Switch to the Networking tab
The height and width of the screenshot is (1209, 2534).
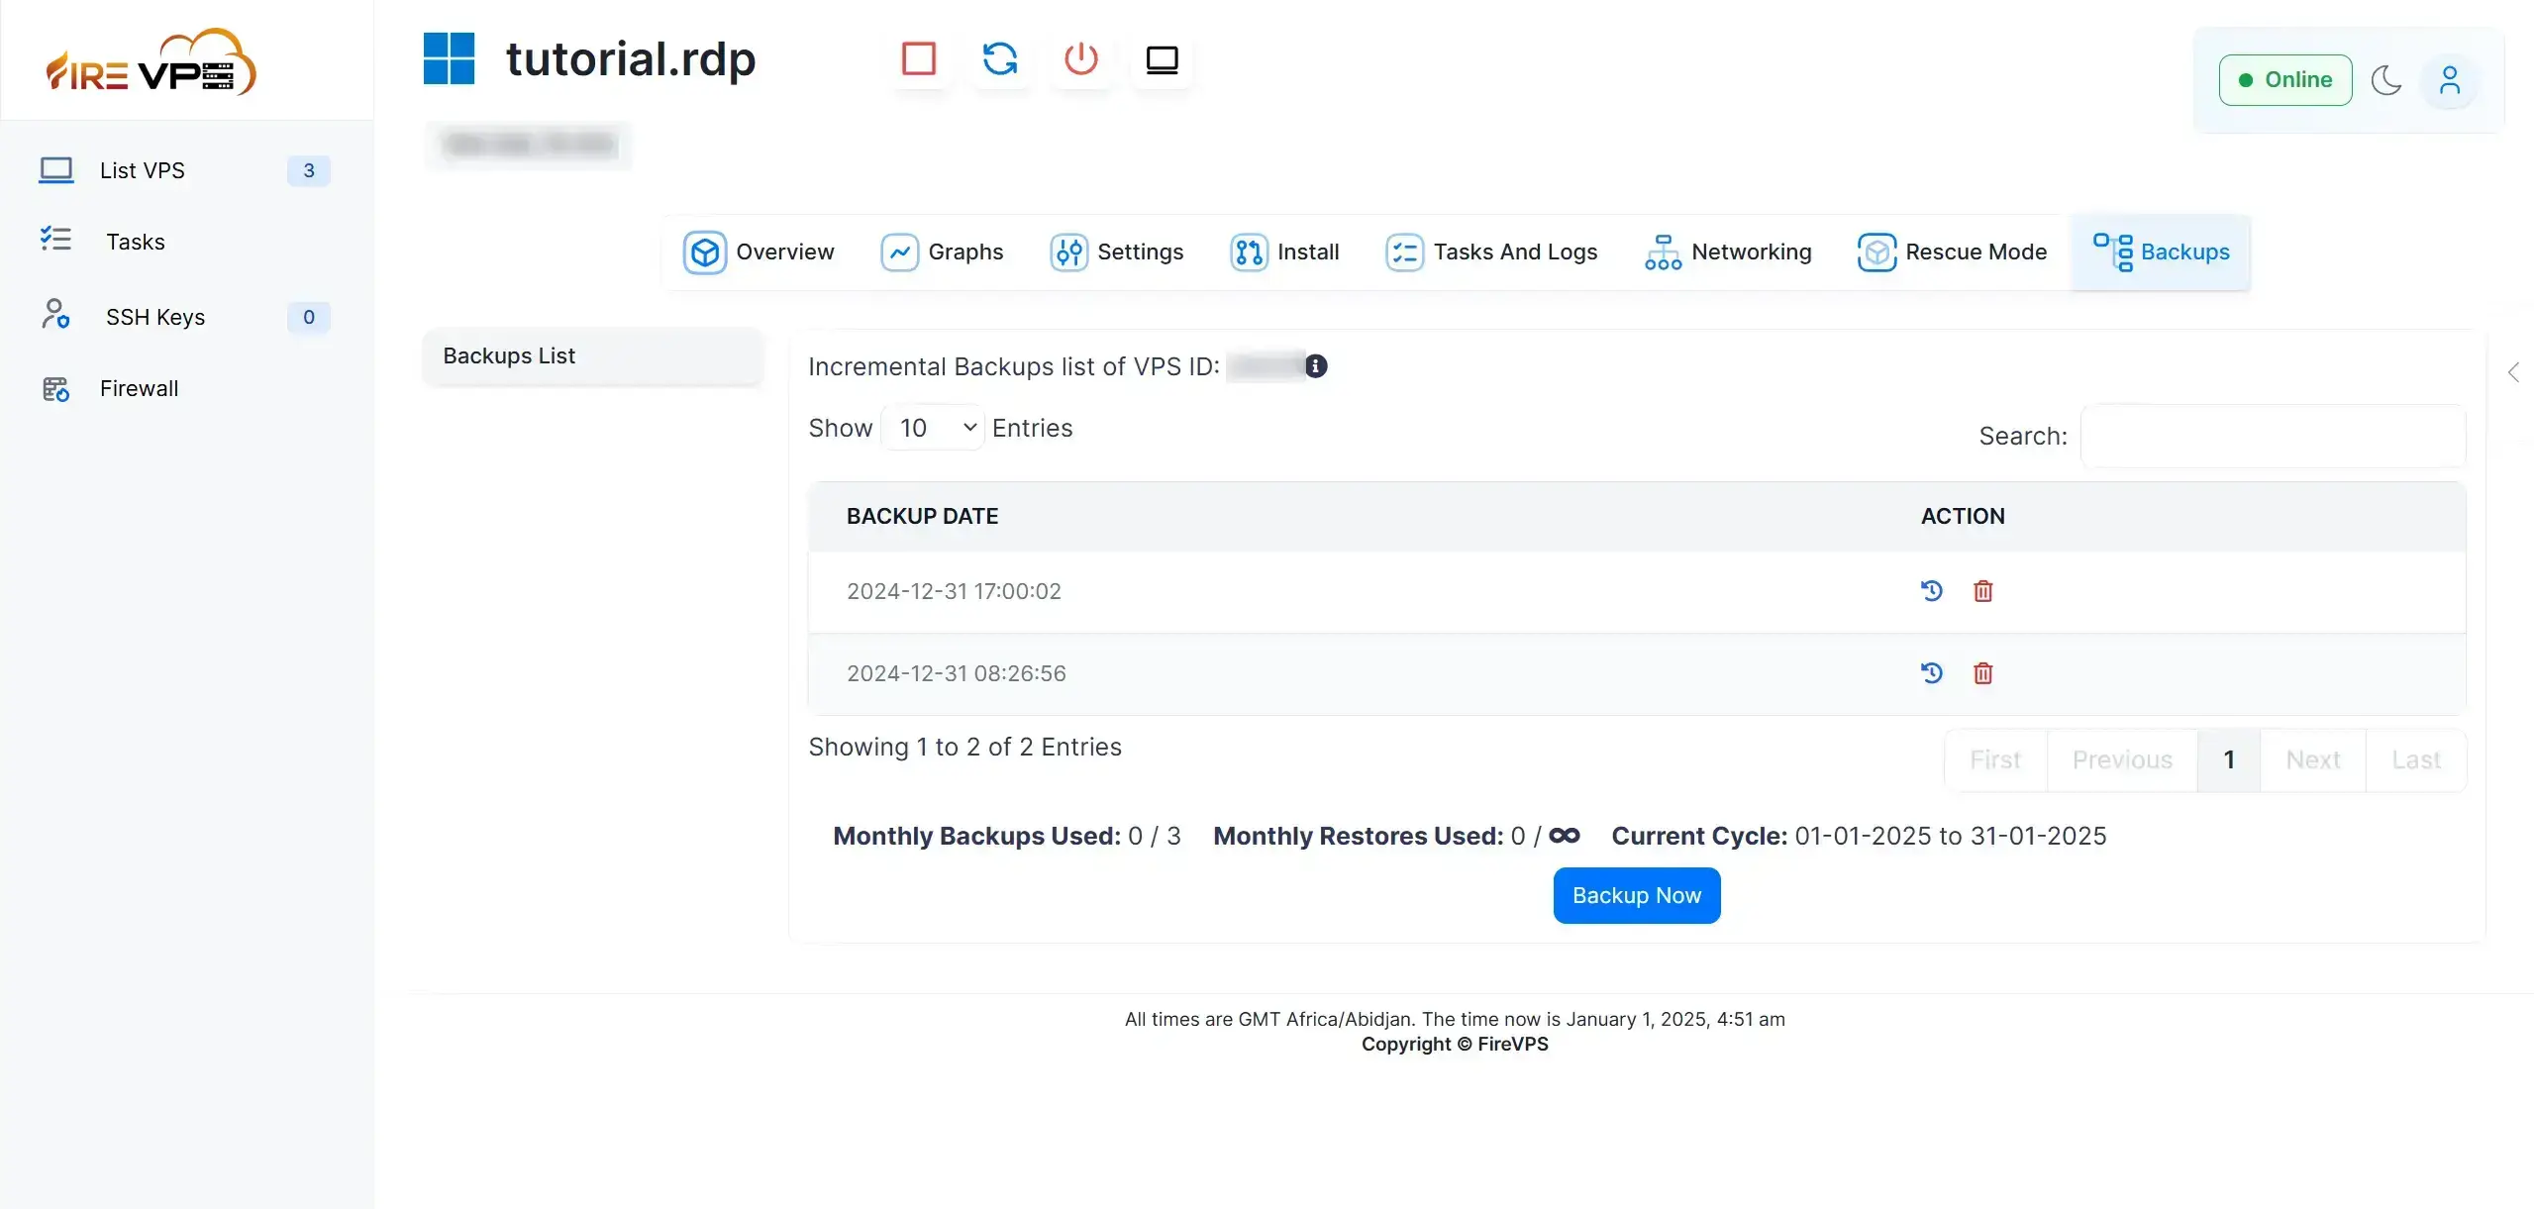pyautogui.click(x=1728, y=252)
